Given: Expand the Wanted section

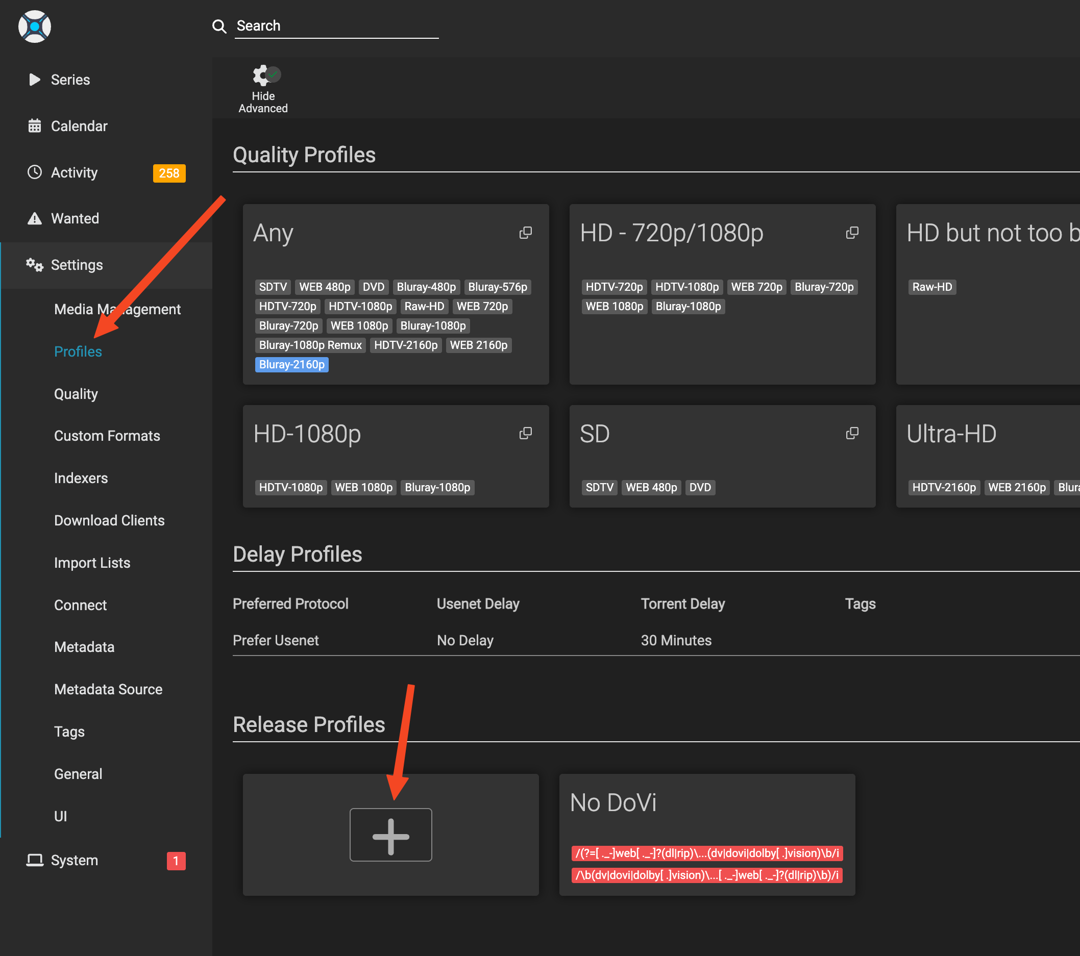Looking at the screenshot, I should [x=75, y=219].
